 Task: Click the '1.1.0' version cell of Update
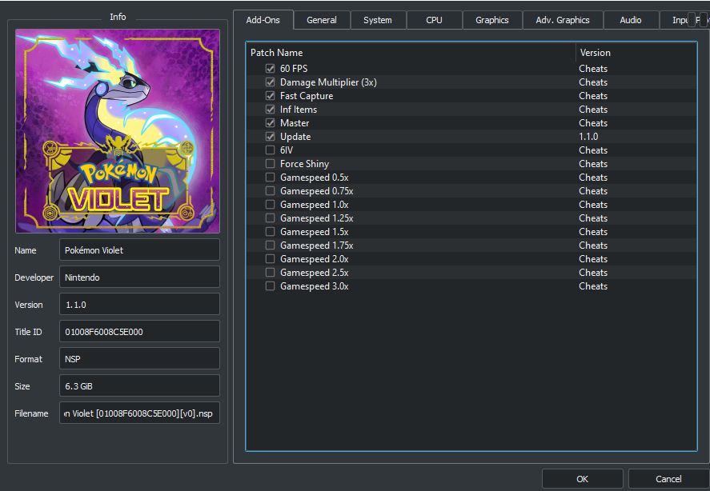coord(588,136)
